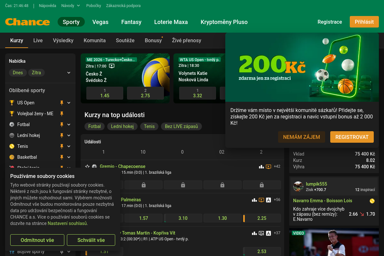The image size is (384, 256).
Task: Click the REGISTROVAT button in promo
Action: coord(352,137)
